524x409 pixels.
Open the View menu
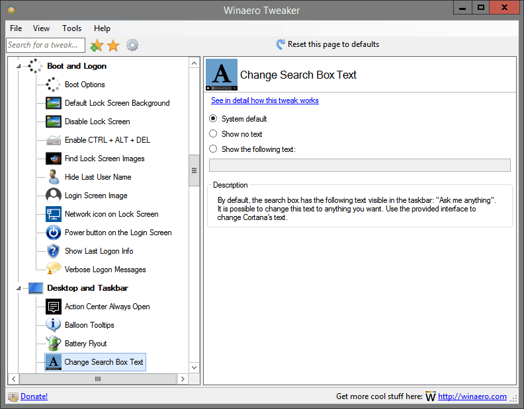click(41, 28)
